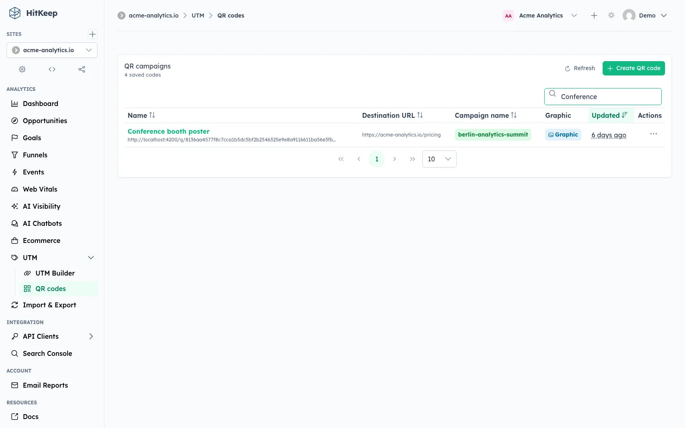The height and width of the screenshot is (428, 685).
Task: Click the '4 saved codes' text
Action: coord(143,75)
